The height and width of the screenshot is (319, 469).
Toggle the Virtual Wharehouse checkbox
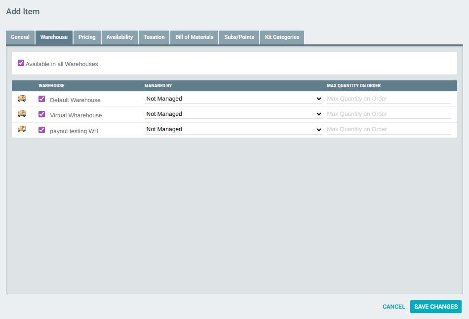pos(41,114)
